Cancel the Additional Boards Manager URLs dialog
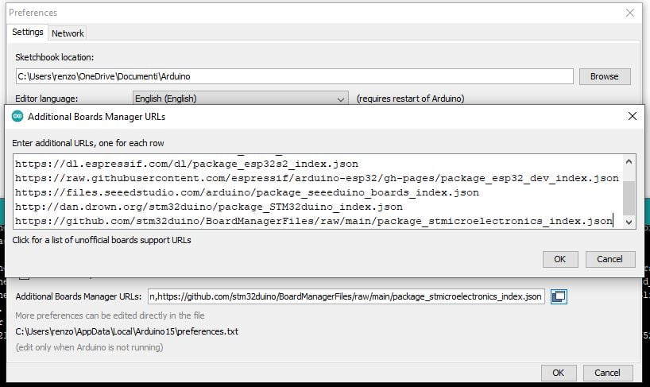The width and height of the screenshot is (650, 387). [x=609, y=259]
